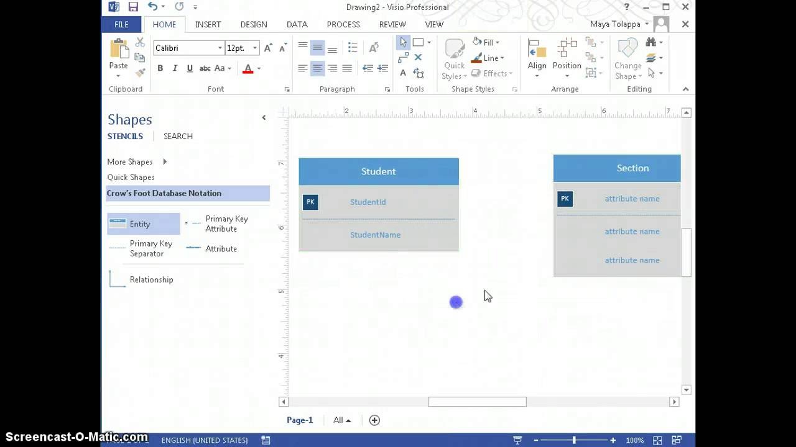Click Quick Shapes in the Shapes pane
The width and height of the screenshot is (796, 447).
tap(131, 177)
